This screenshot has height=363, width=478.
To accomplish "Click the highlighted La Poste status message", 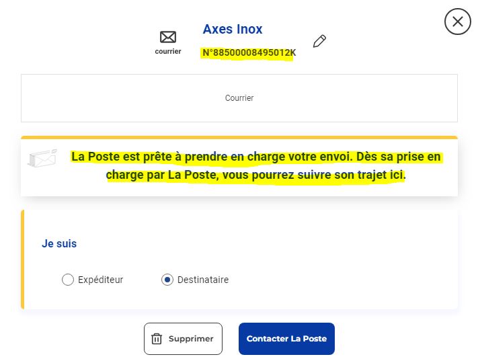I will point(256,166).
